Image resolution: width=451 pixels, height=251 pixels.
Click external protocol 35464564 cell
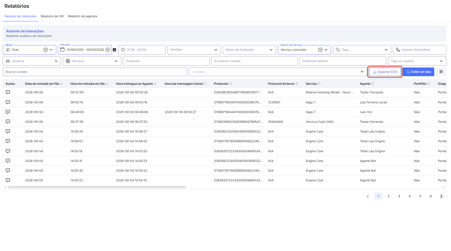(x=276, y=122)
